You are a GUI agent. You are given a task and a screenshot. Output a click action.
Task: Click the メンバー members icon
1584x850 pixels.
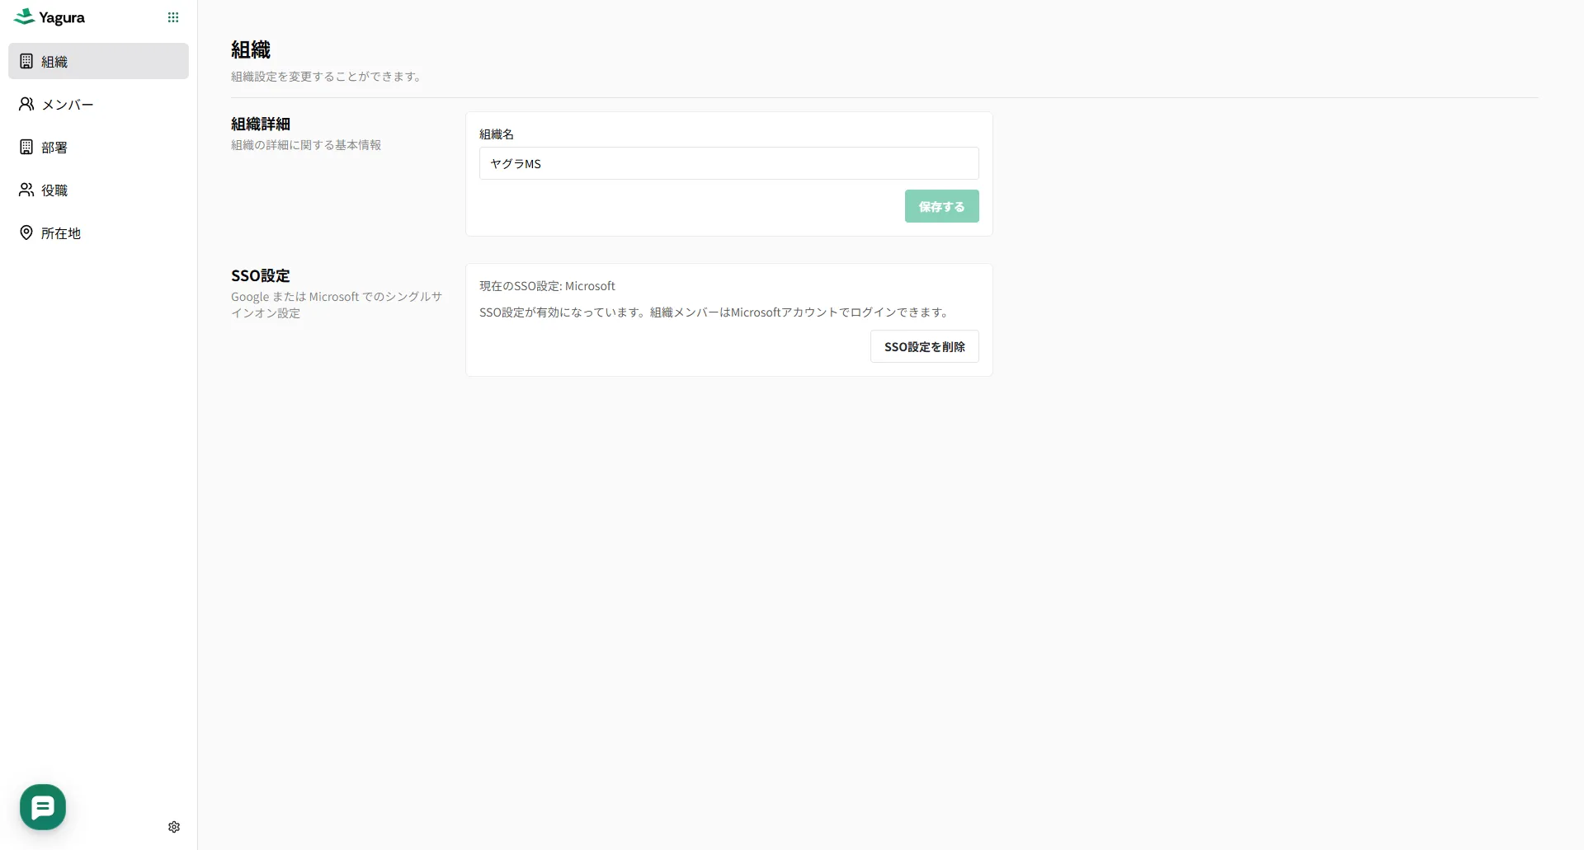tap(26, 104)
